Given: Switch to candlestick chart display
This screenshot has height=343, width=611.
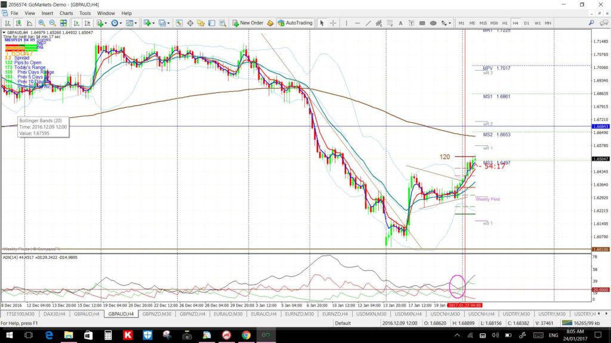Looking at the screenshot, I should [18, 23].
